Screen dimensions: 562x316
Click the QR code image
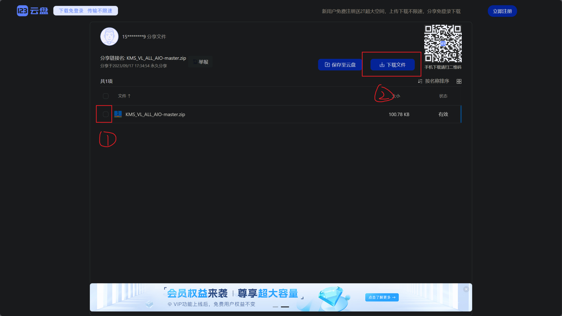coord(443,43)
